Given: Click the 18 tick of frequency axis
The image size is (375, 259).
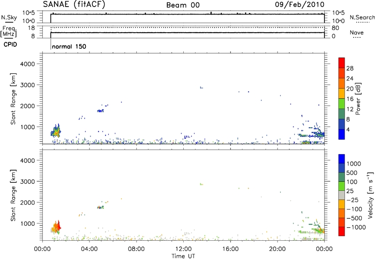Looking at the screenshot, I should coord(31,28).
